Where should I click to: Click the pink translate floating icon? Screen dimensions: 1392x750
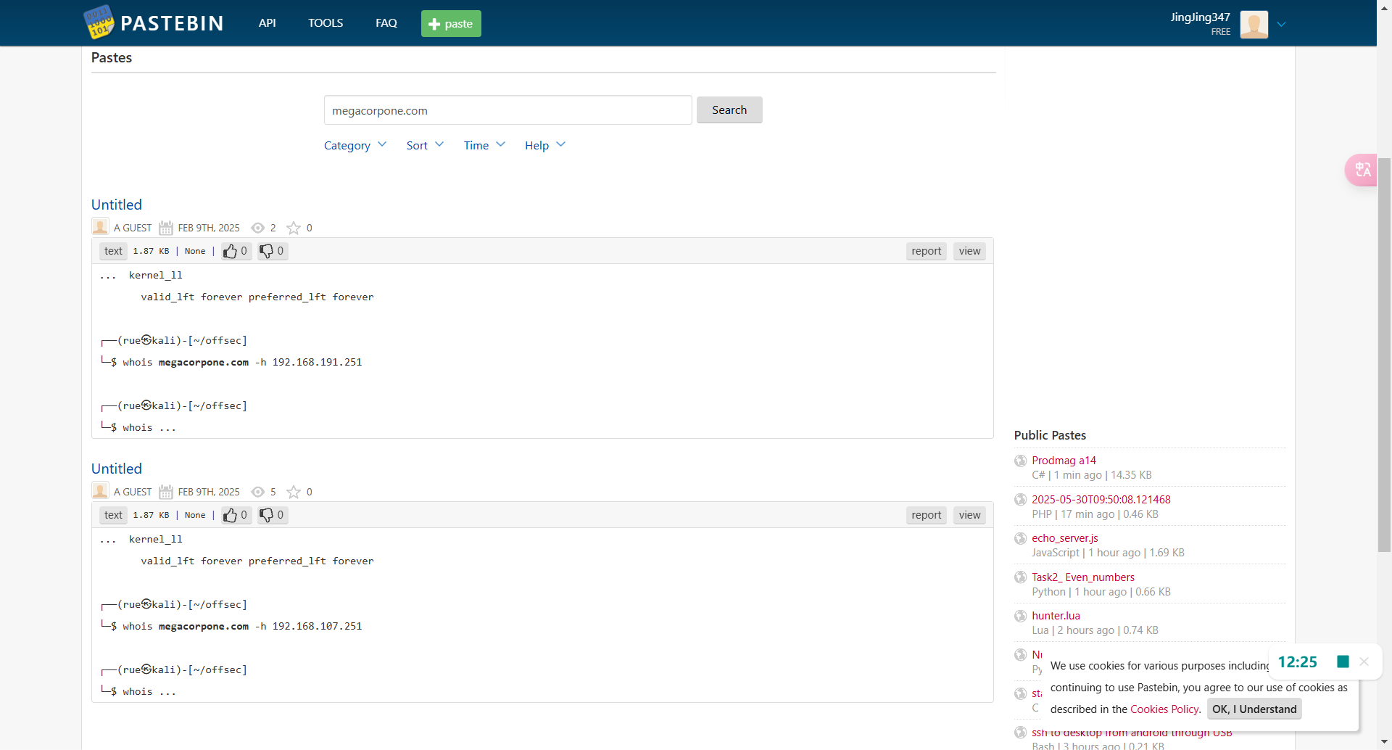pos(1362,170)
